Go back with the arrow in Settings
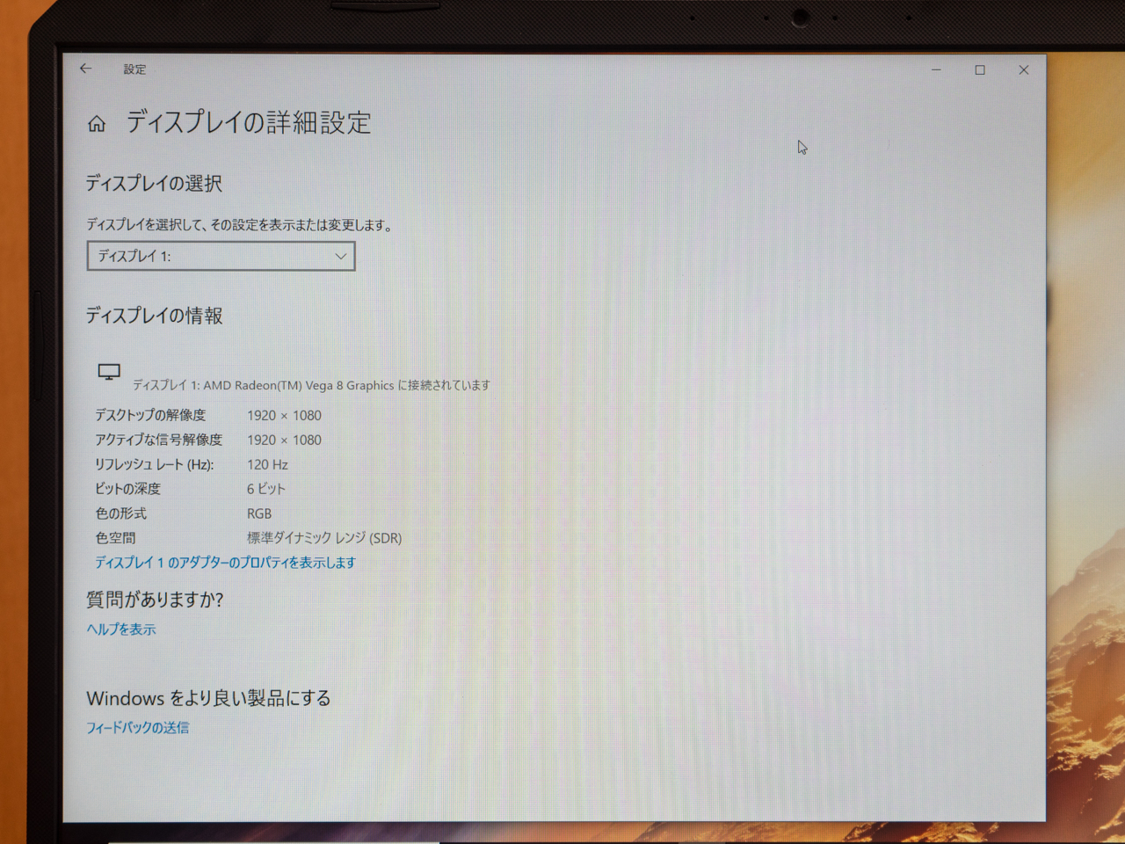This screenshot has height=844, width=1125. pos(85,69)
